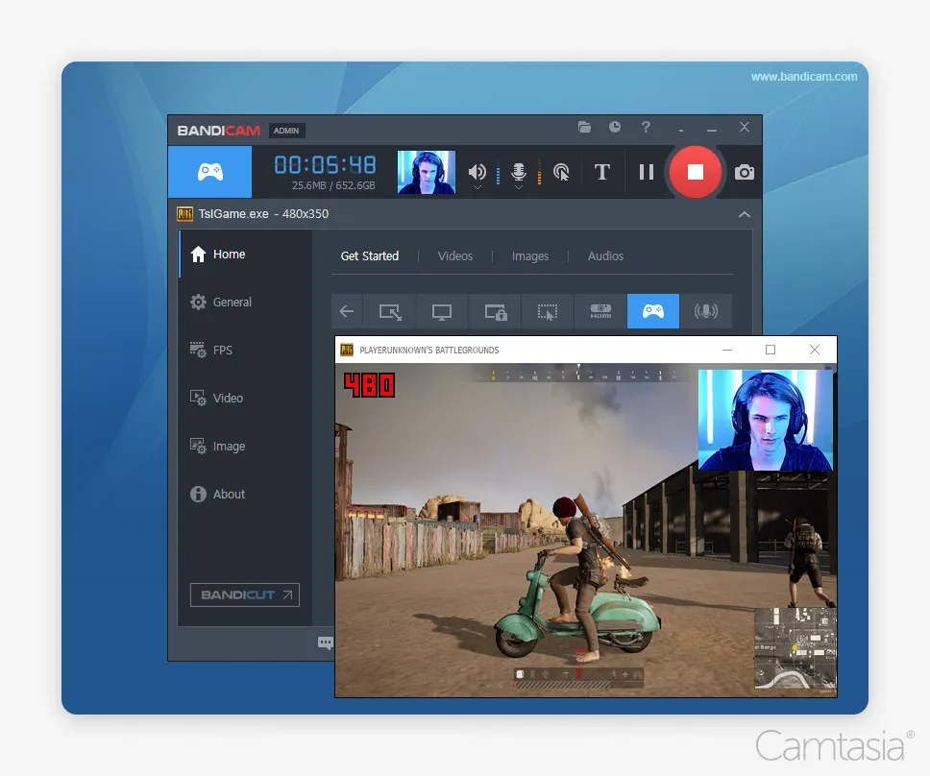
Task: Switch to the Audios tab
Action: [x=605, y=256]
